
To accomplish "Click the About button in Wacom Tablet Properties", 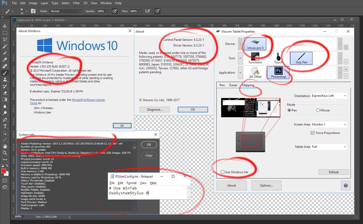I will point(232,186).
